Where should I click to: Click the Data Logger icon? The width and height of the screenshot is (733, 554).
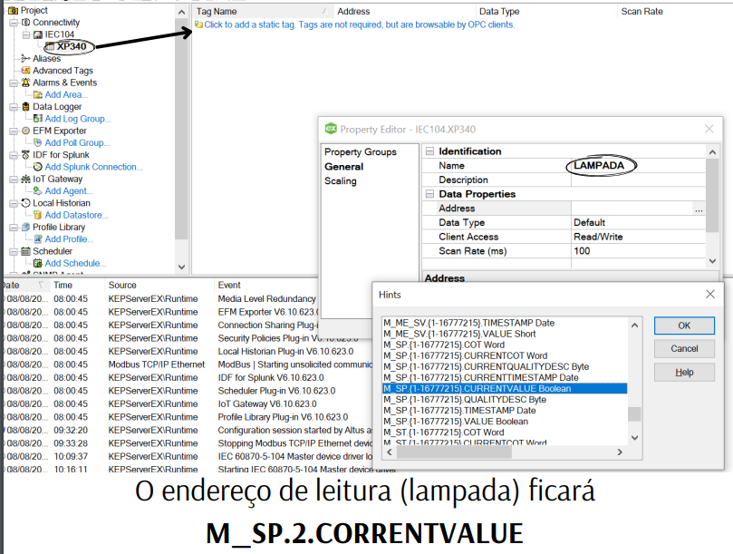[x=25, y=107]
